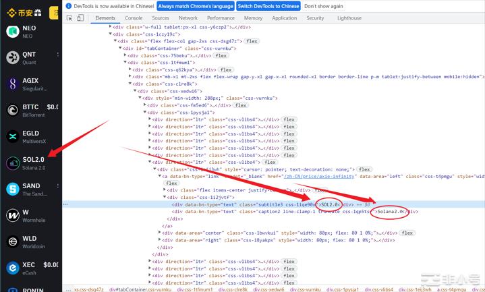Click breadcrumb div.css-xedwi6
485x292 pixels.
[x=268, y=289]
